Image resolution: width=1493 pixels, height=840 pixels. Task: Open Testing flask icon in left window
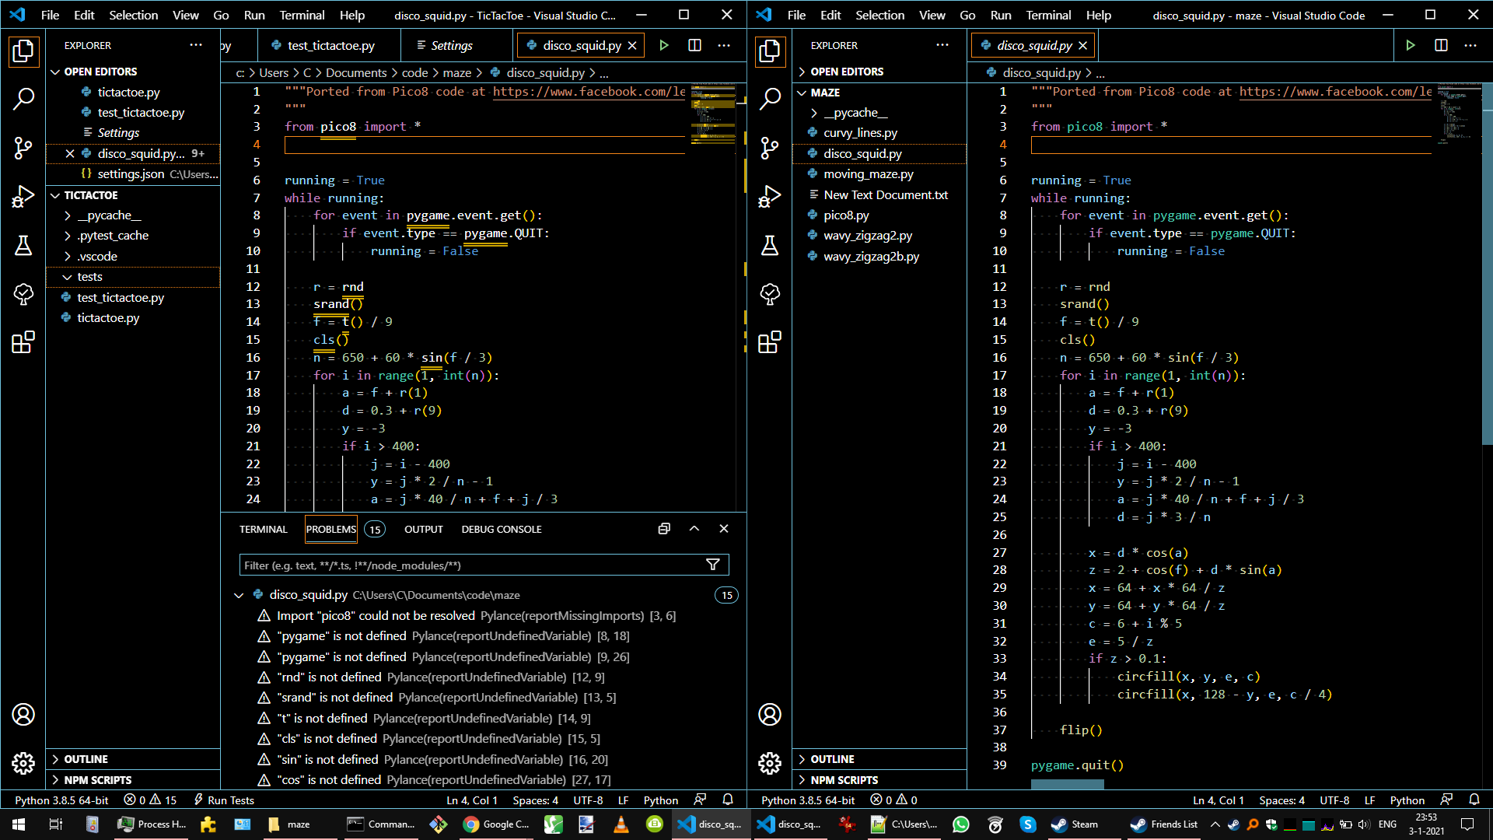(x=23, y=246)
